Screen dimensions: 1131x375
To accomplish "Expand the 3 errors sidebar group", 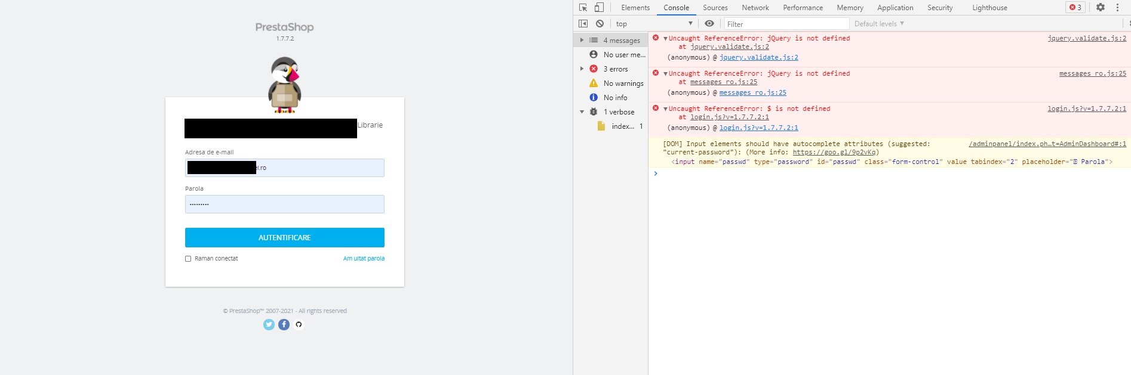I will pyautogui.click(x=582, y=69).
